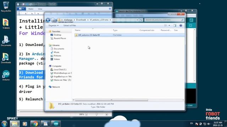
Task: Switch to the WordPad taskbar button
Action: tap(46, 124)
